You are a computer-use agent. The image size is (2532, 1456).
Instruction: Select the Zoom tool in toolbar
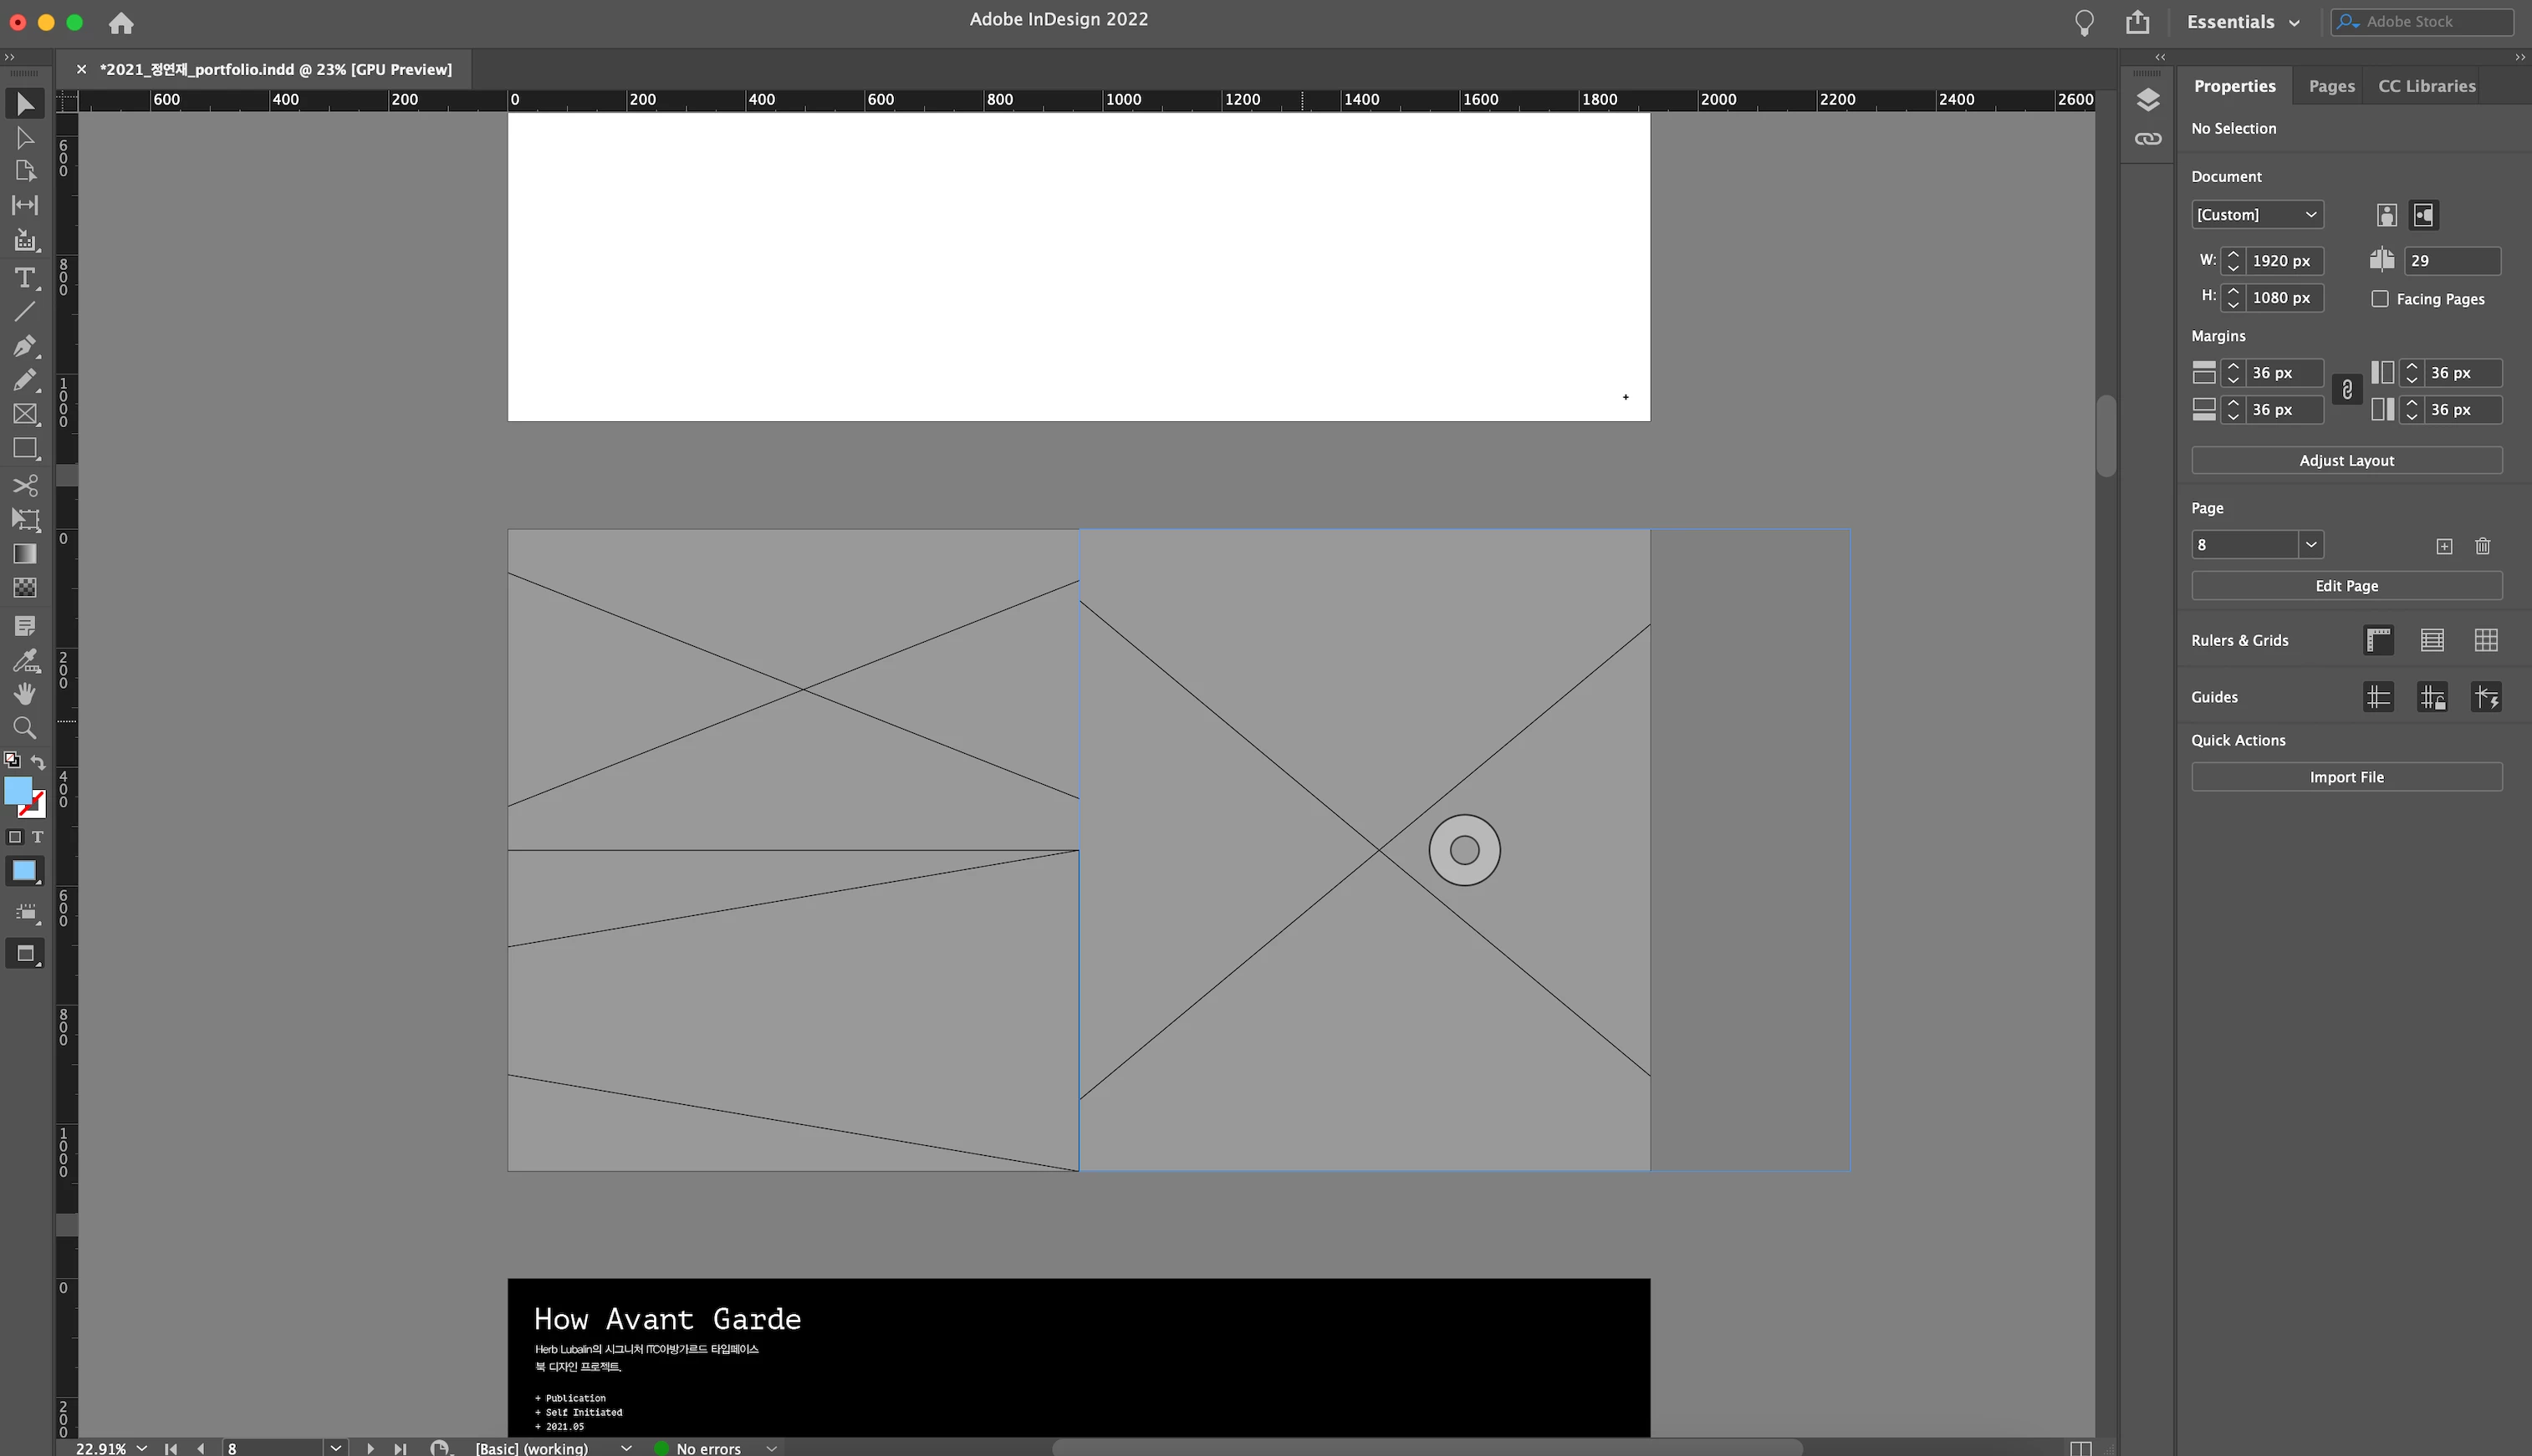[25, 728]
